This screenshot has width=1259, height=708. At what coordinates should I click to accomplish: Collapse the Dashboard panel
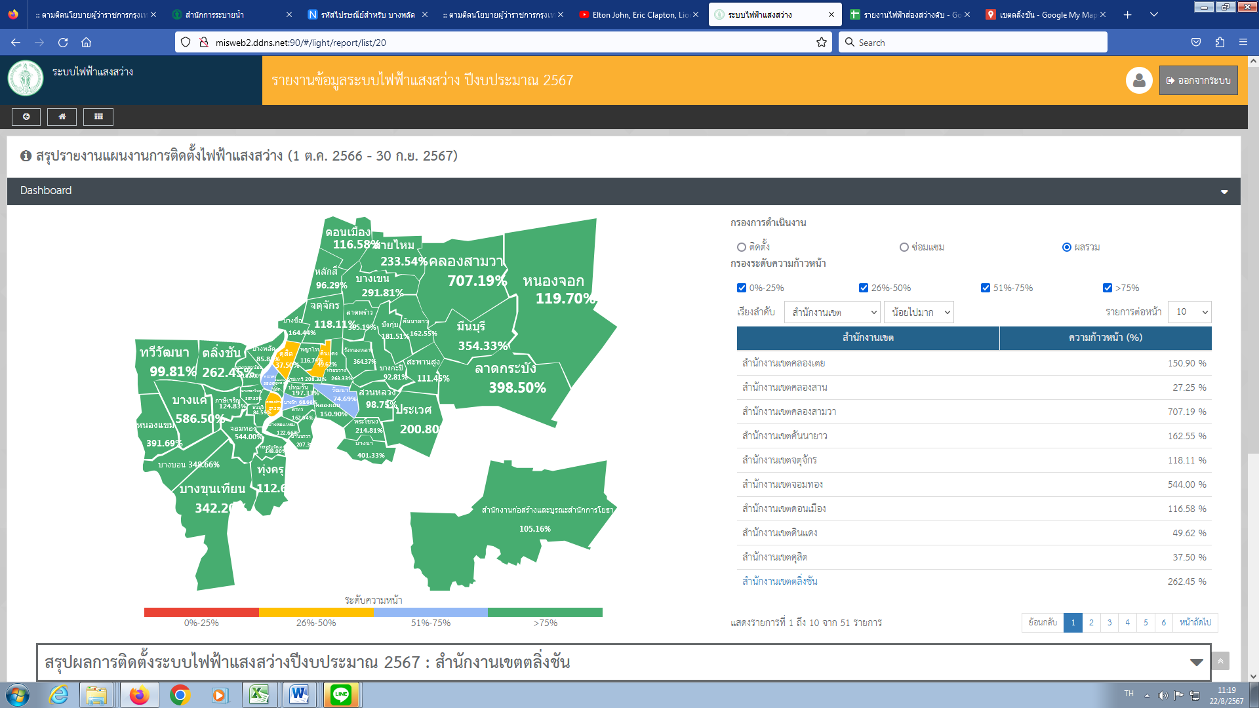[1224, 191]
